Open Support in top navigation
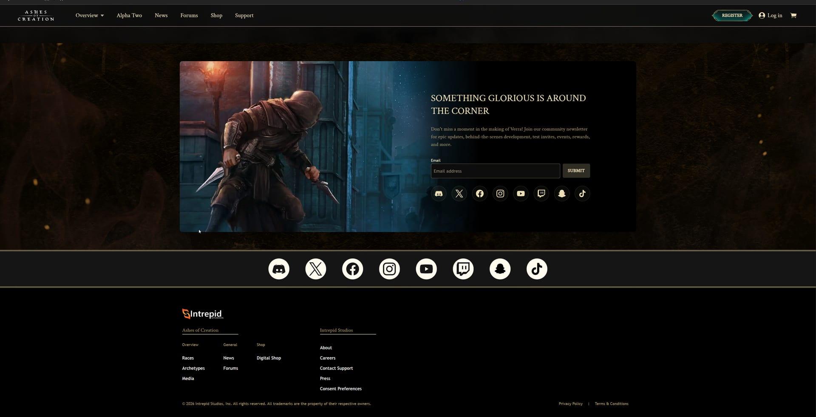The width and height of the screenshot is (816, 417). [x=244, y=15]
